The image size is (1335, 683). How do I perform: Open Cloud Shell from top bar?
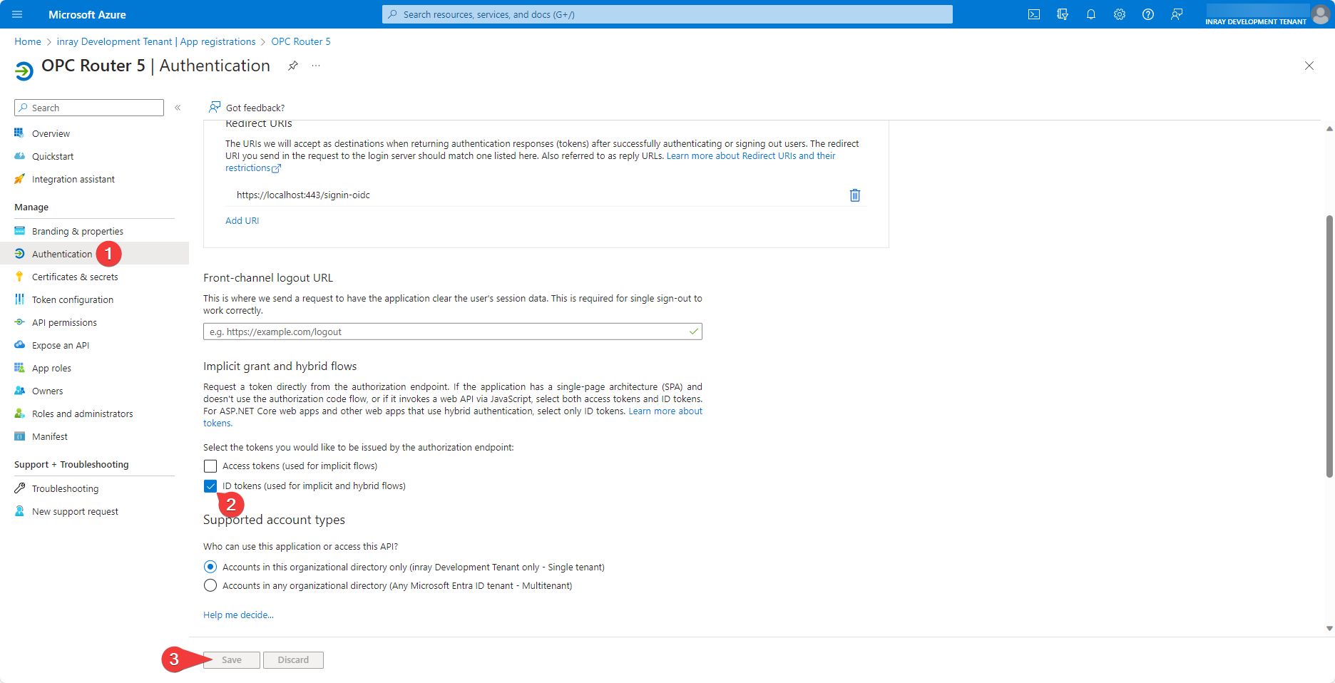pyautogui.click(x=1034, y=14)
